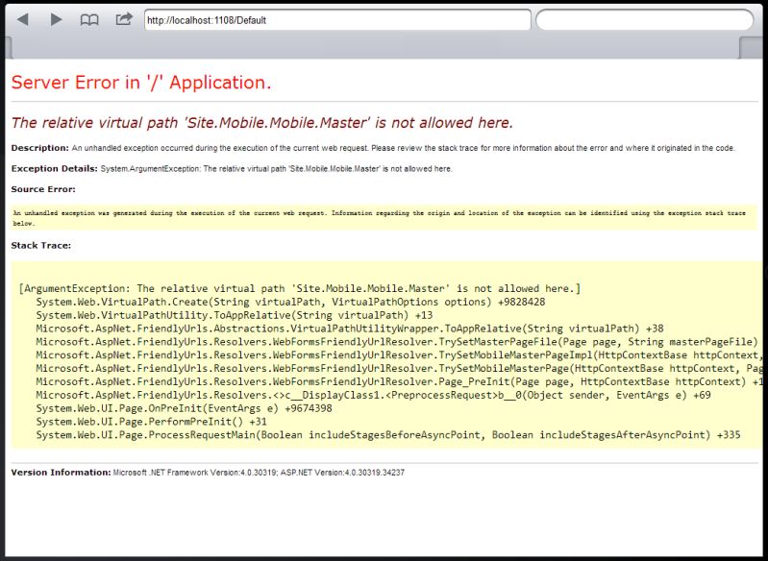Image resolution: width=768 pixels, height=561 pixels.
Task: Focus the empty search field
Action: tap(645, 20)
